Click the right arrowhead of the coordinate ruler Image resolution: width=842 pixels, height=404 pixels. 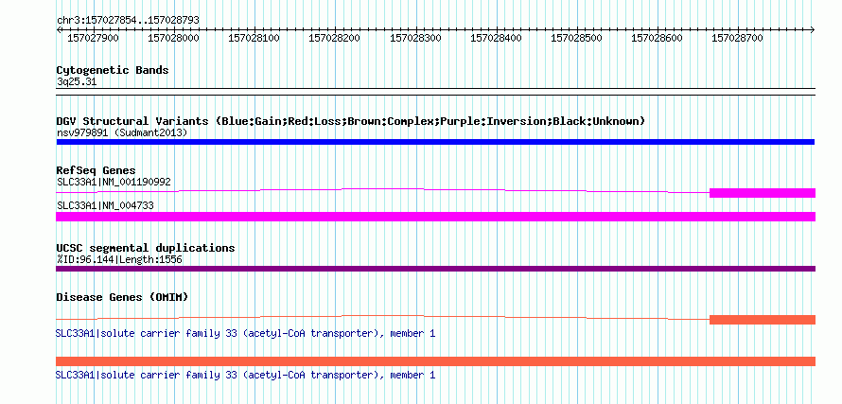pos(813,29)
